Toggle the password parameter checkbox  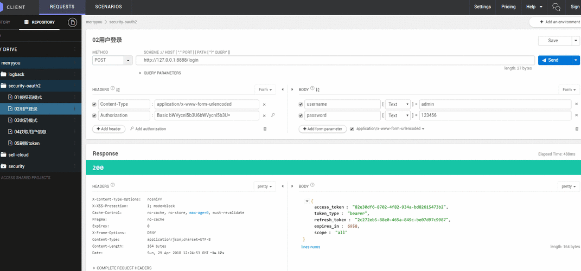pyautogui.click(x=301, y=115)
